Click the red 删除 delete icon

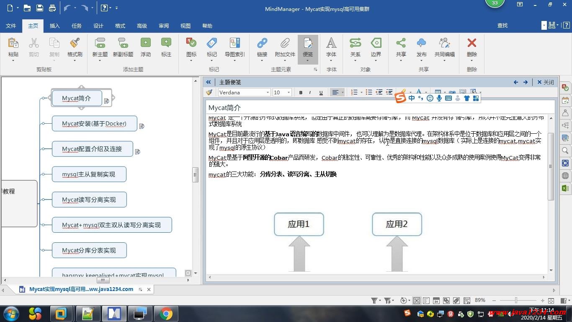pos(472,43)
